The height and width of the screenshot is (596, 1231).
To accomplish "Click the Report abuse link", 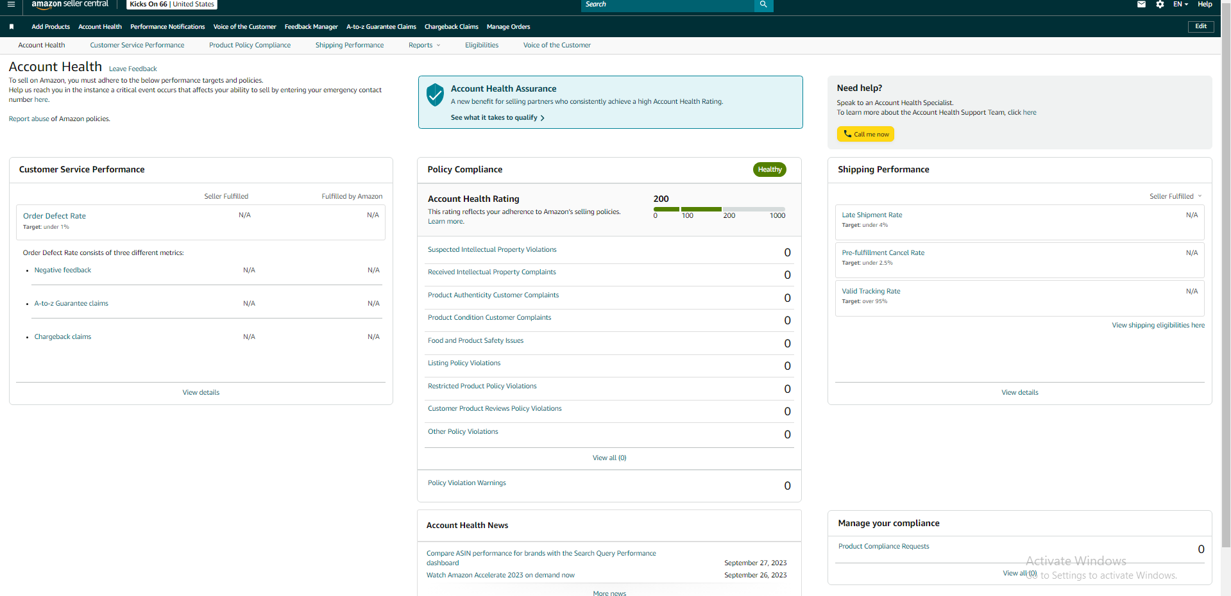I will (x=29, y=119).
